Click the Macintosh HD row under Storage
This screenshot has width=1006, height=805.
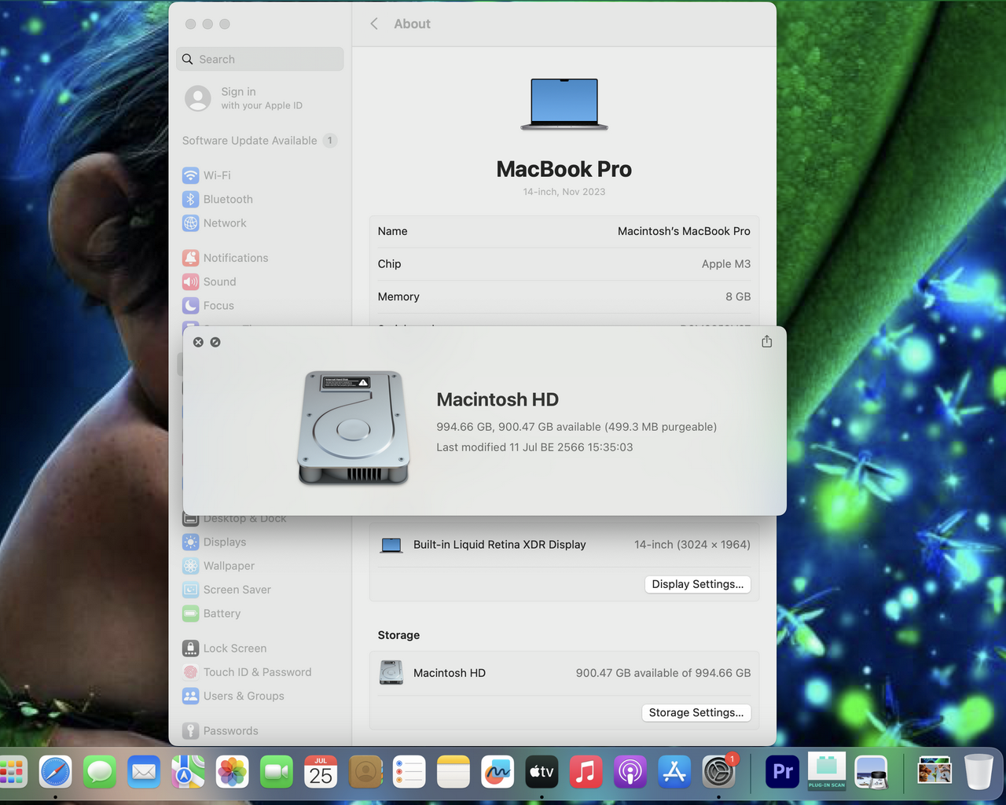tap(564, 673)
